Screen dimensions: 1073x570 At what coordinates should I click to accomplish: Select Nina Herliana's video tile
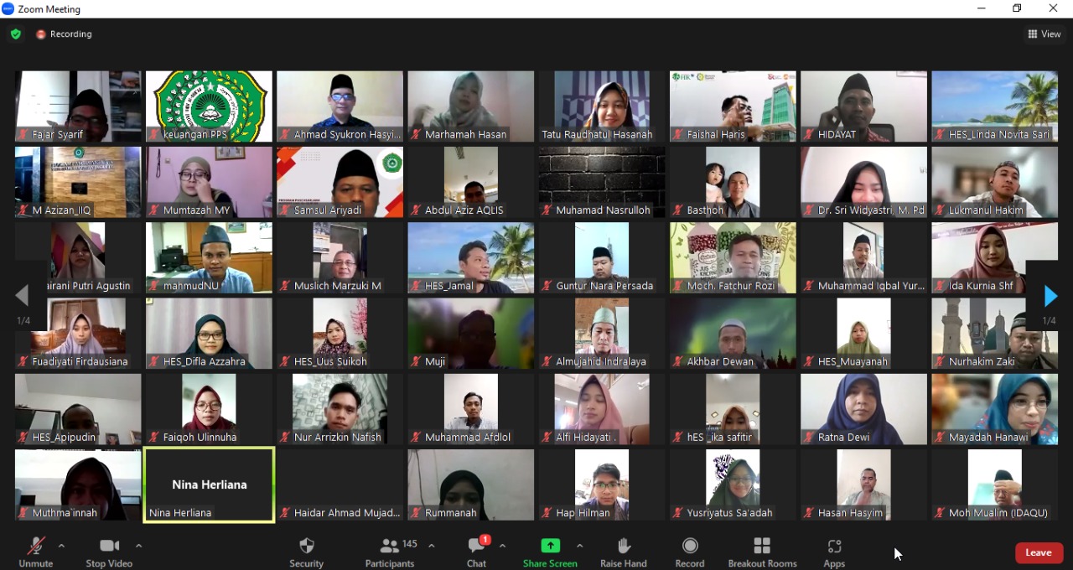tap(210, 484)
